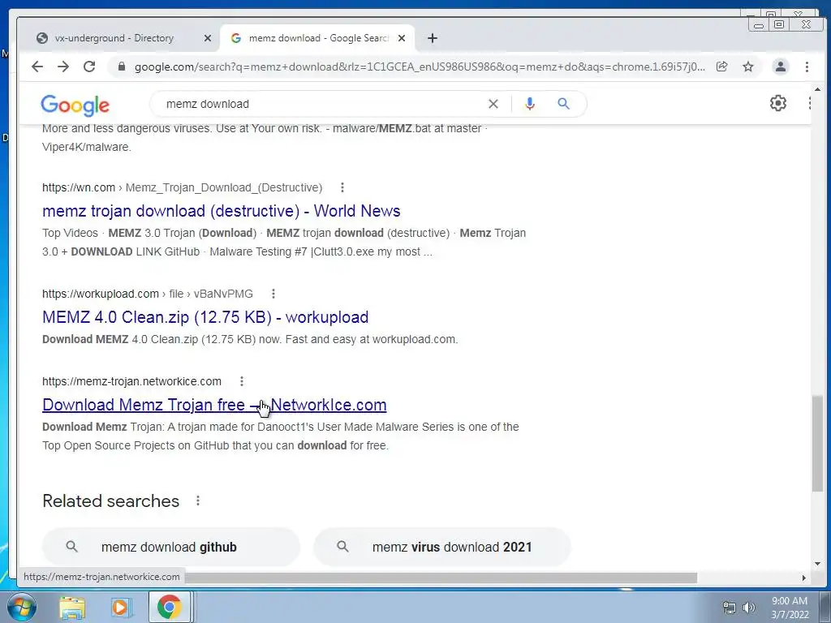
Task: Open more options for memz-trojan.networkice.com result
Action: 242,381
